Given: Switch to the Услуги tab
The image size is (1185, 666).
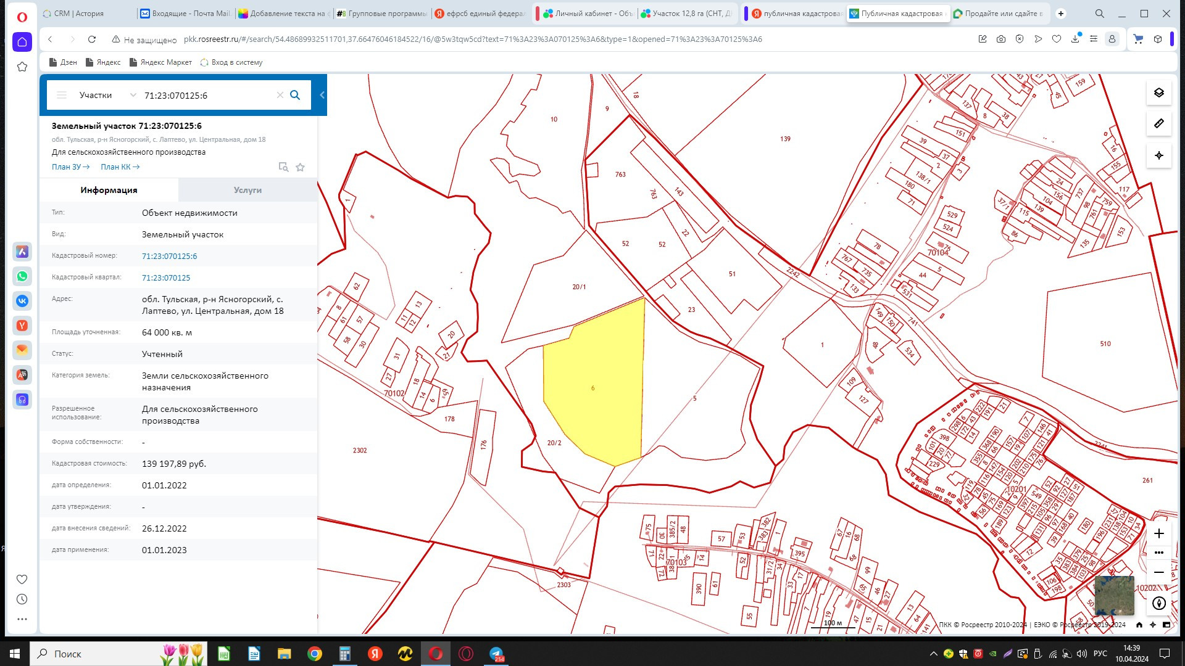Looking at the screenshot, I should 247,190.
